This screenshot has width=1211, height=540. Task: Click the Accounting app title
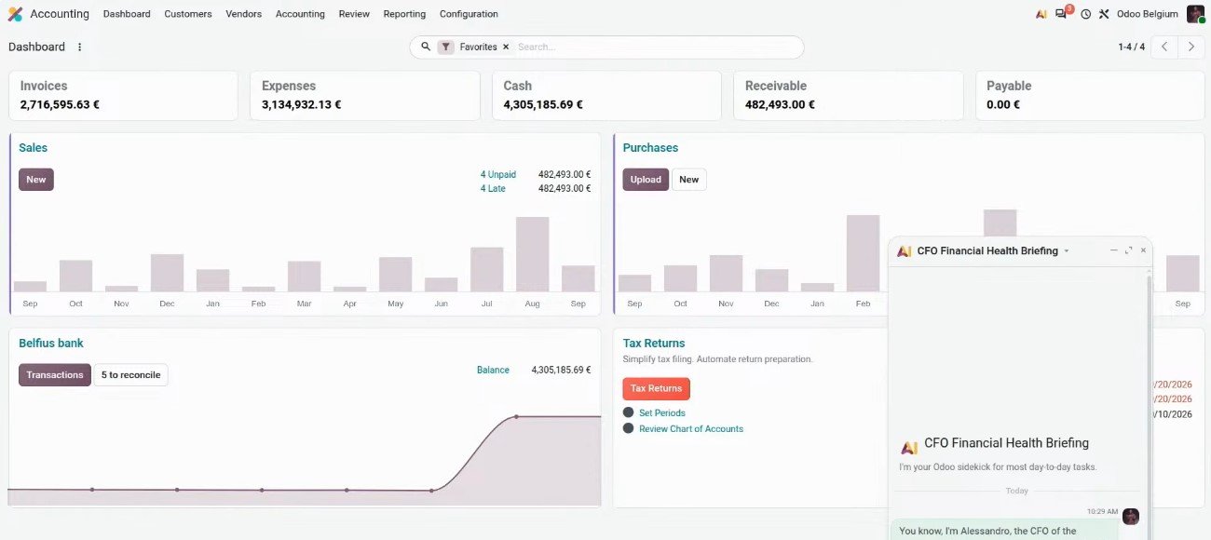60,14
